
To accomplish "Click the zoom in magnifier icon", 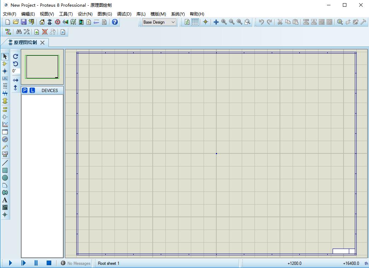I will [224, 22].
